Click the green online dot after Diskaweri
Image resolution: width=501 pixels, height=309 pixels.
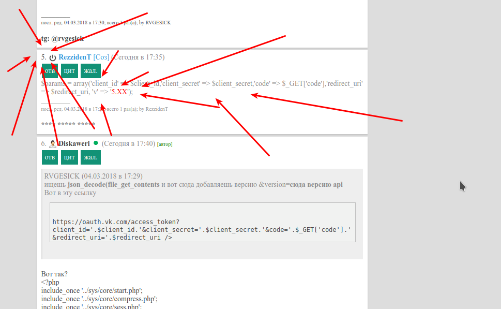pos(96,143)
